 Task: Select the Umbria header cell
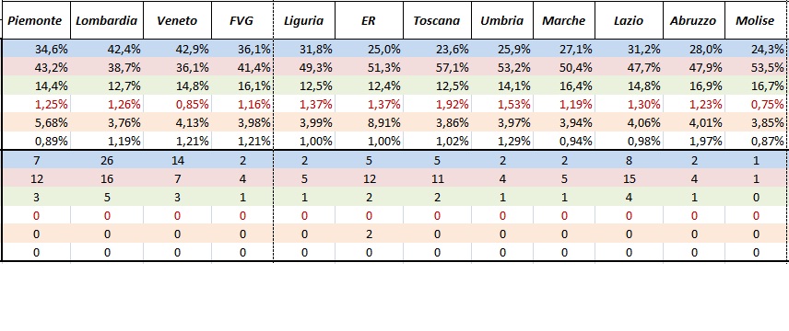tap(502, 20)
